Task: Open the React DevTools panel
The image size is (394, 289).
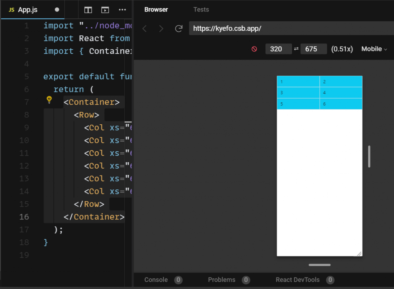Action: 297,280
